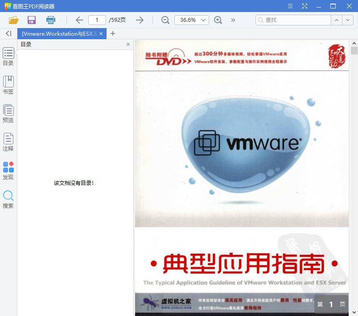Click the 看图王PDF阅读器 app logo icon
Image resolution: width=358 pixels, height=316 pixels.
pyautogui.click(x=8, y=6)
